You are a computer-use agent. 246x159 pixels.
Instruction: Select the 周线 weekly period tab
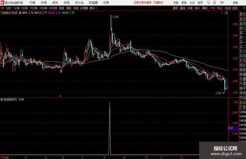(x=69, y=8)
